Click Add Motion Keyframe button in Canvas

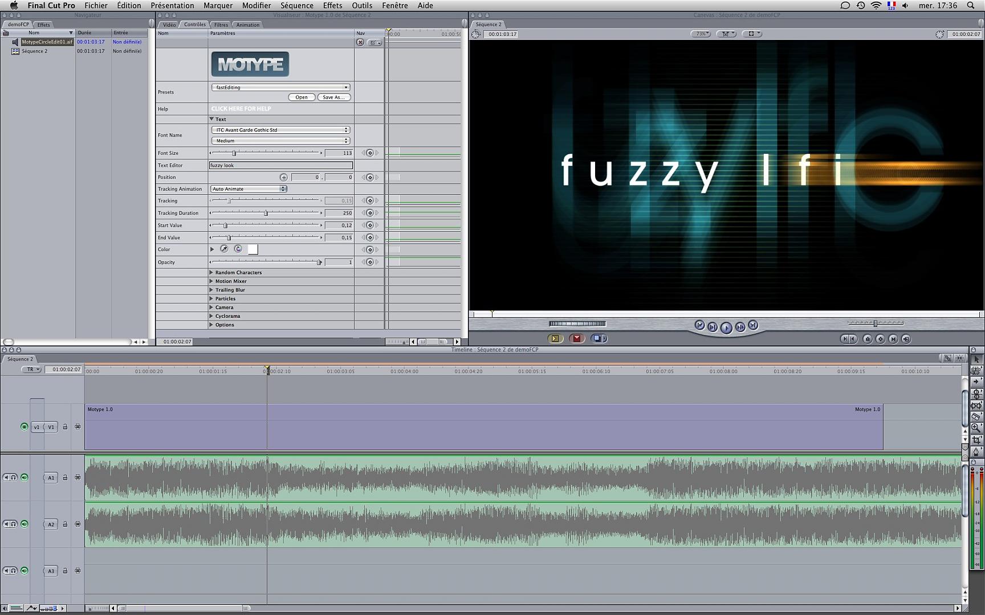coord(880,339)
